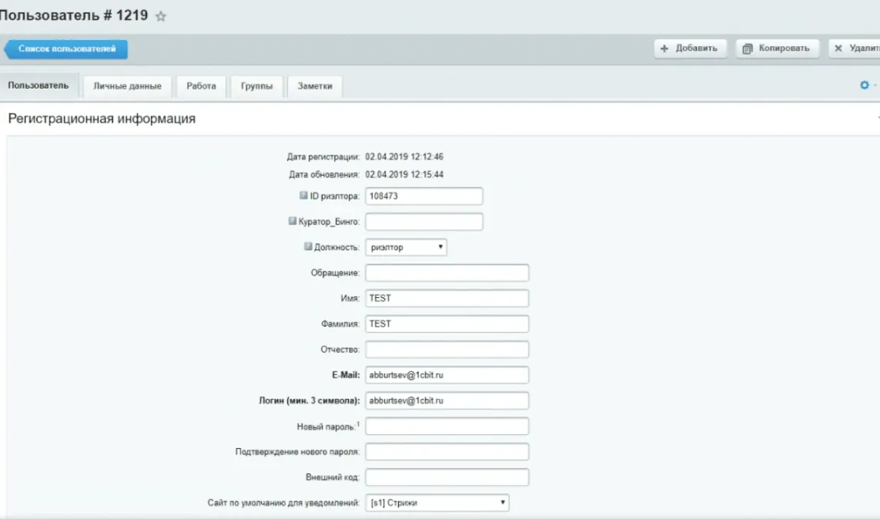Switch to the Личные данные tab
The image size is (880, 519).
click(127, 86)
